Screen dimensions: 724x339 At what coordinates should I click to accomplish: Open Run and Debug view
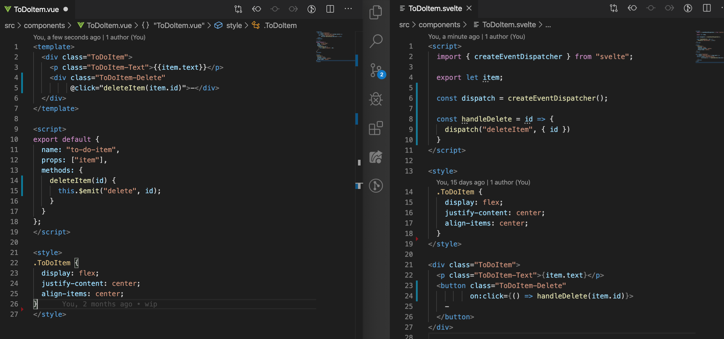coord(376,99)
